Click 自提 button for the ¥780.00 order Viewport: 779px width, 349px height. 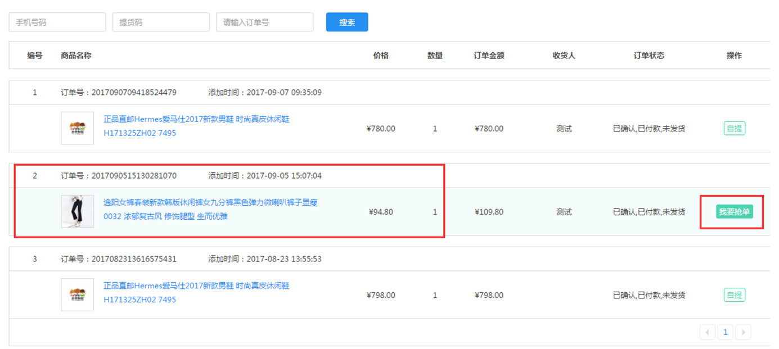coord(734,129)
